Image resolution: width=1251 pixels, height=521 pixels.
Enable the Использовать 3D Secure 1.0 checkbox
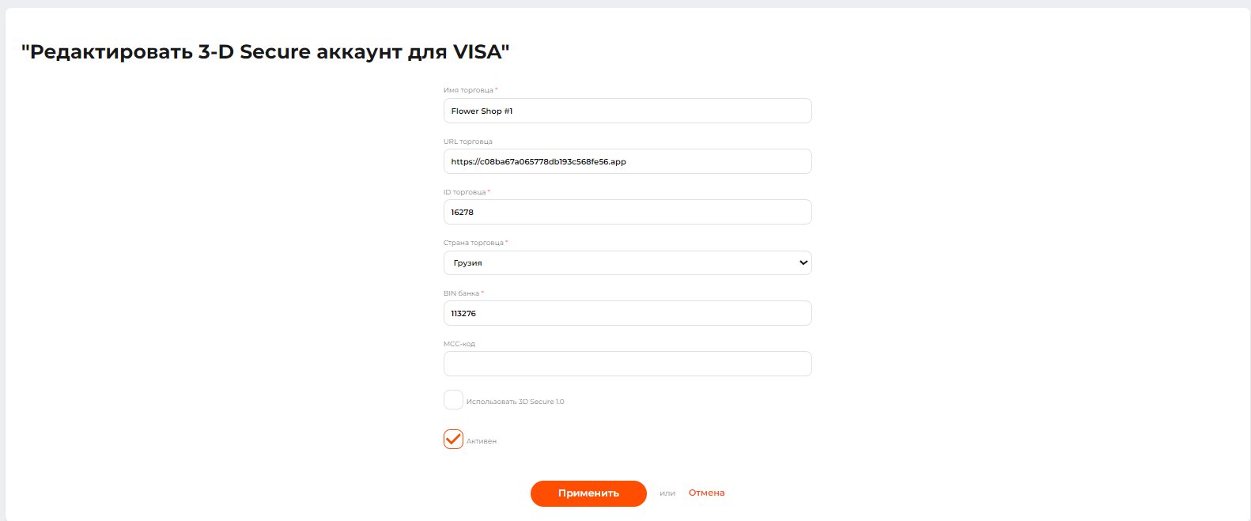click(453, 400)
